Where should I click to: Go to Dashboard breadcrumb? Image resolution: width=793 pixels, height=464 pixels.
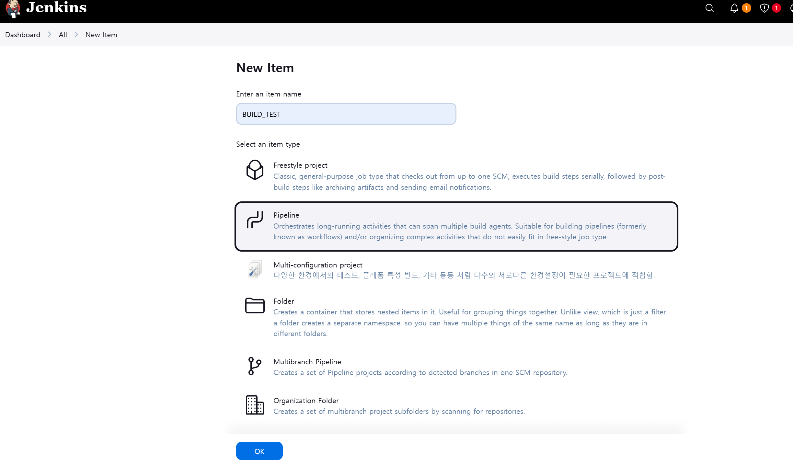(23, 35)
